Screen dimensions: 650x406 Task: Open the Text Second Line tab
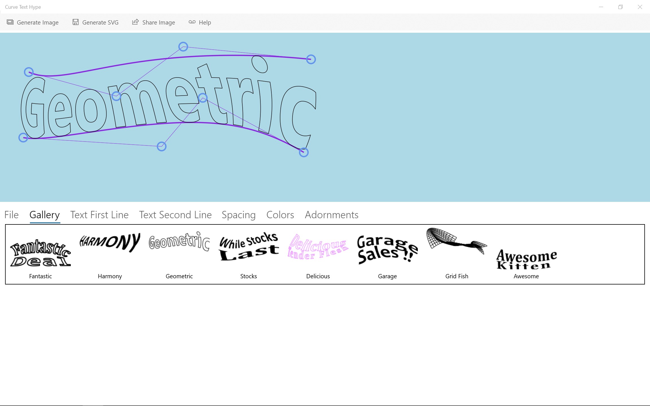coord(175,215)
